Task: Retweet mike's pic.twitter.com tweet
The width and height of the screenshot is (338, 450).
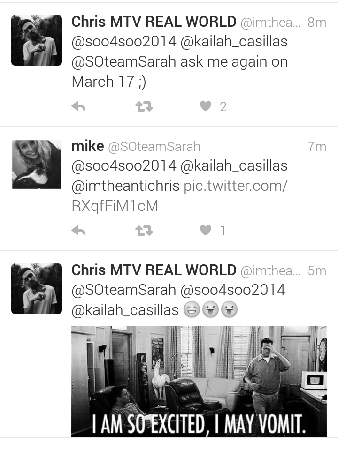Action: coord(144,231)
